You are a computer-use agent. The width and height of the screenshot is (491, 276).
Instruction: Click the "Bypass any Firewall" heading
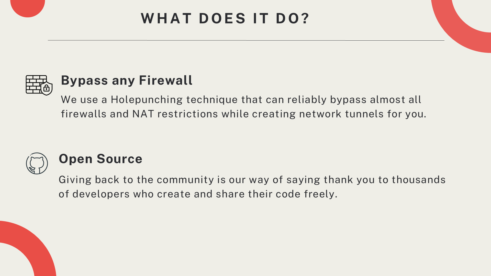click(x=127, y=80)
